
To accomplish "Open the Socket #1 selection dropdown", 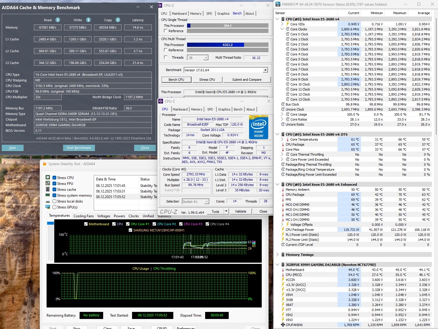I will coord(207,202).
